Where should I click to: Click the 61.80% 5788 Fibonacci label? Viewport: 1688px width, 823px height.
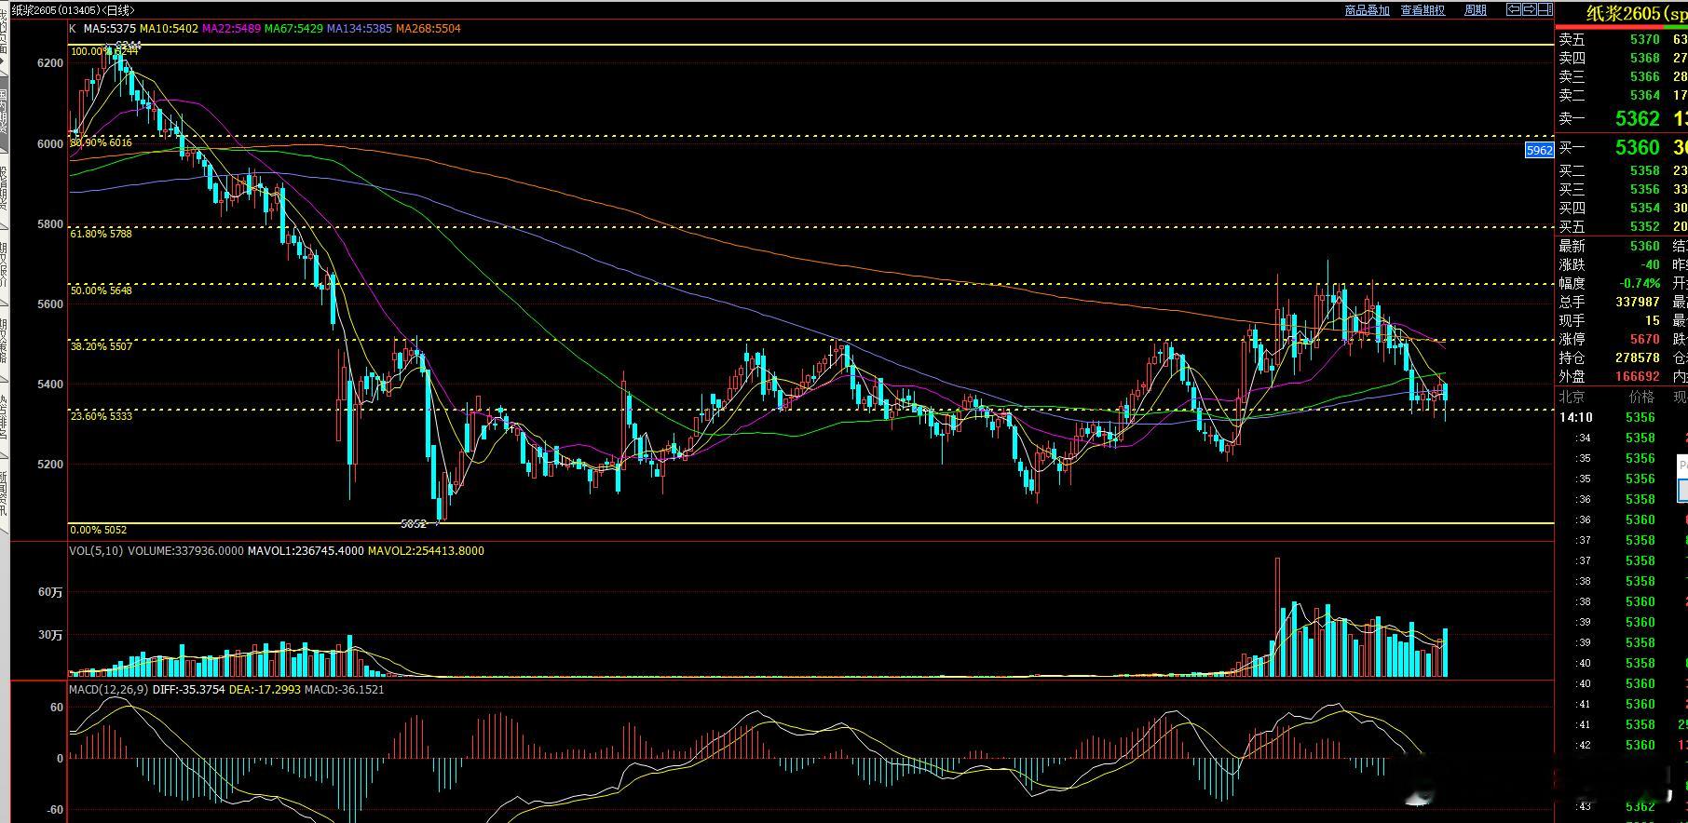coord(102,234)
